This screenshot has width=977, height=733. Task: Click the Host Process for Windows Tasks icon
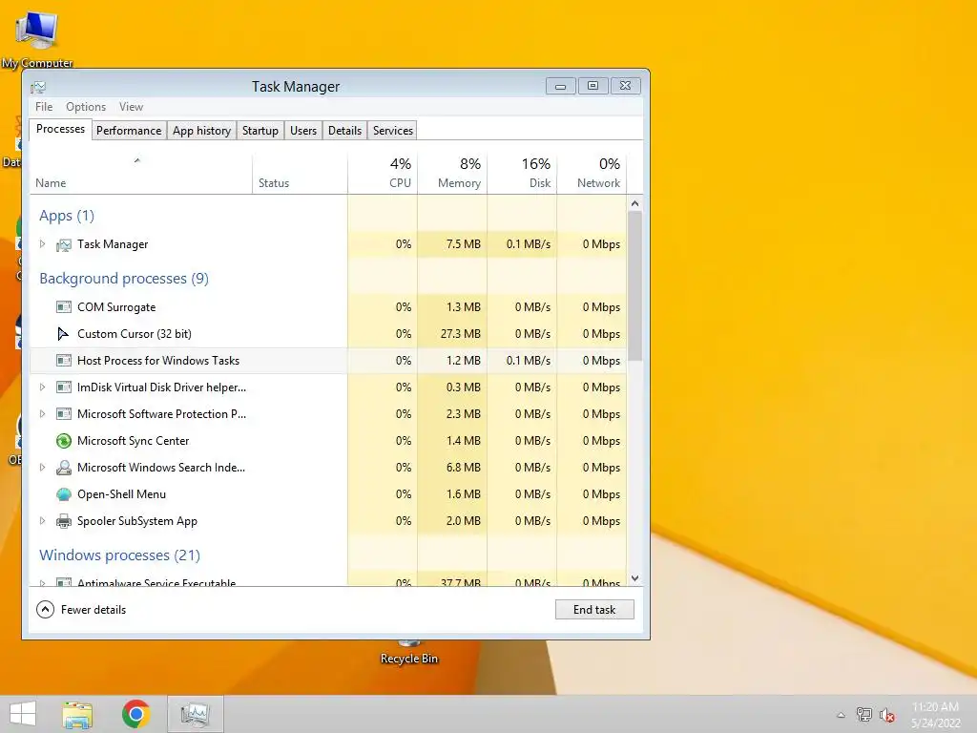tap(64, 361)
